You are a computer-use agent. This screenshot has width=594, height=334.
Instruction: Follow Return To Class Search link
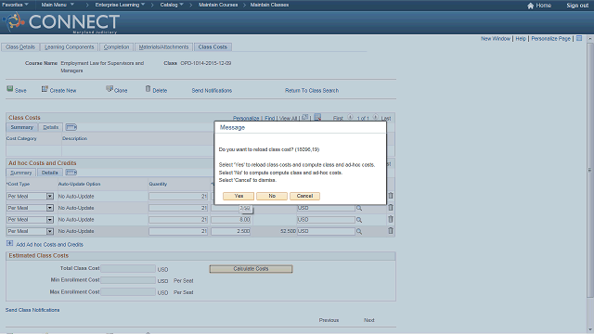(312, 91)
